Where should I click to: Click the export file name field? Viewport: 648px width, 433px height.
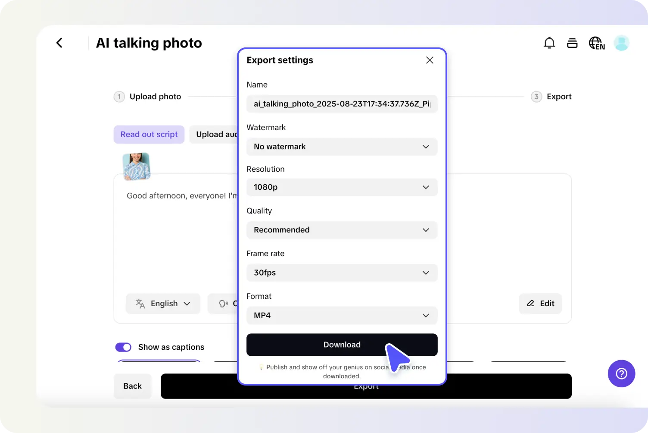[342, 104]
